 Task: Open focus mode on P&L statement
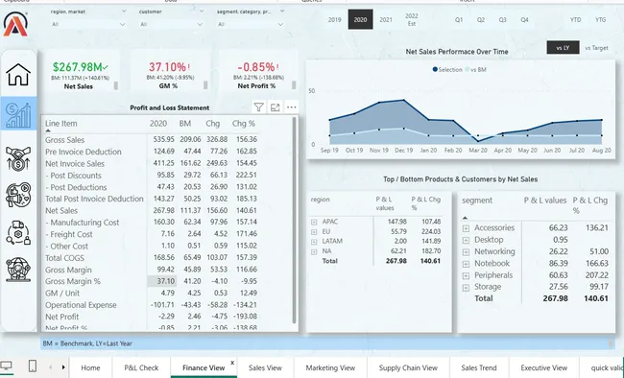coord(275,107)
